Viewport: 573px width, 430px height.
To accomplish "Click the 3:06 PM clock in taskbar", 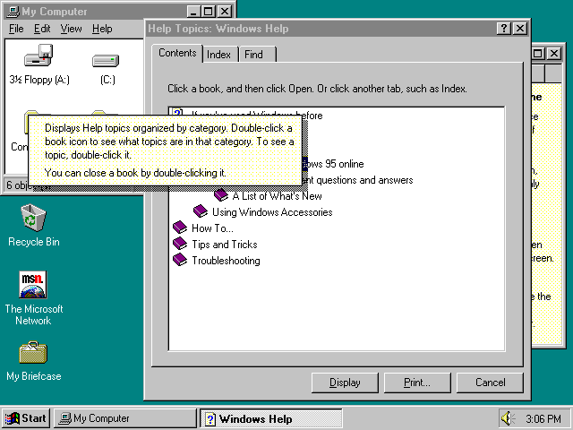I will click(543, 418).
